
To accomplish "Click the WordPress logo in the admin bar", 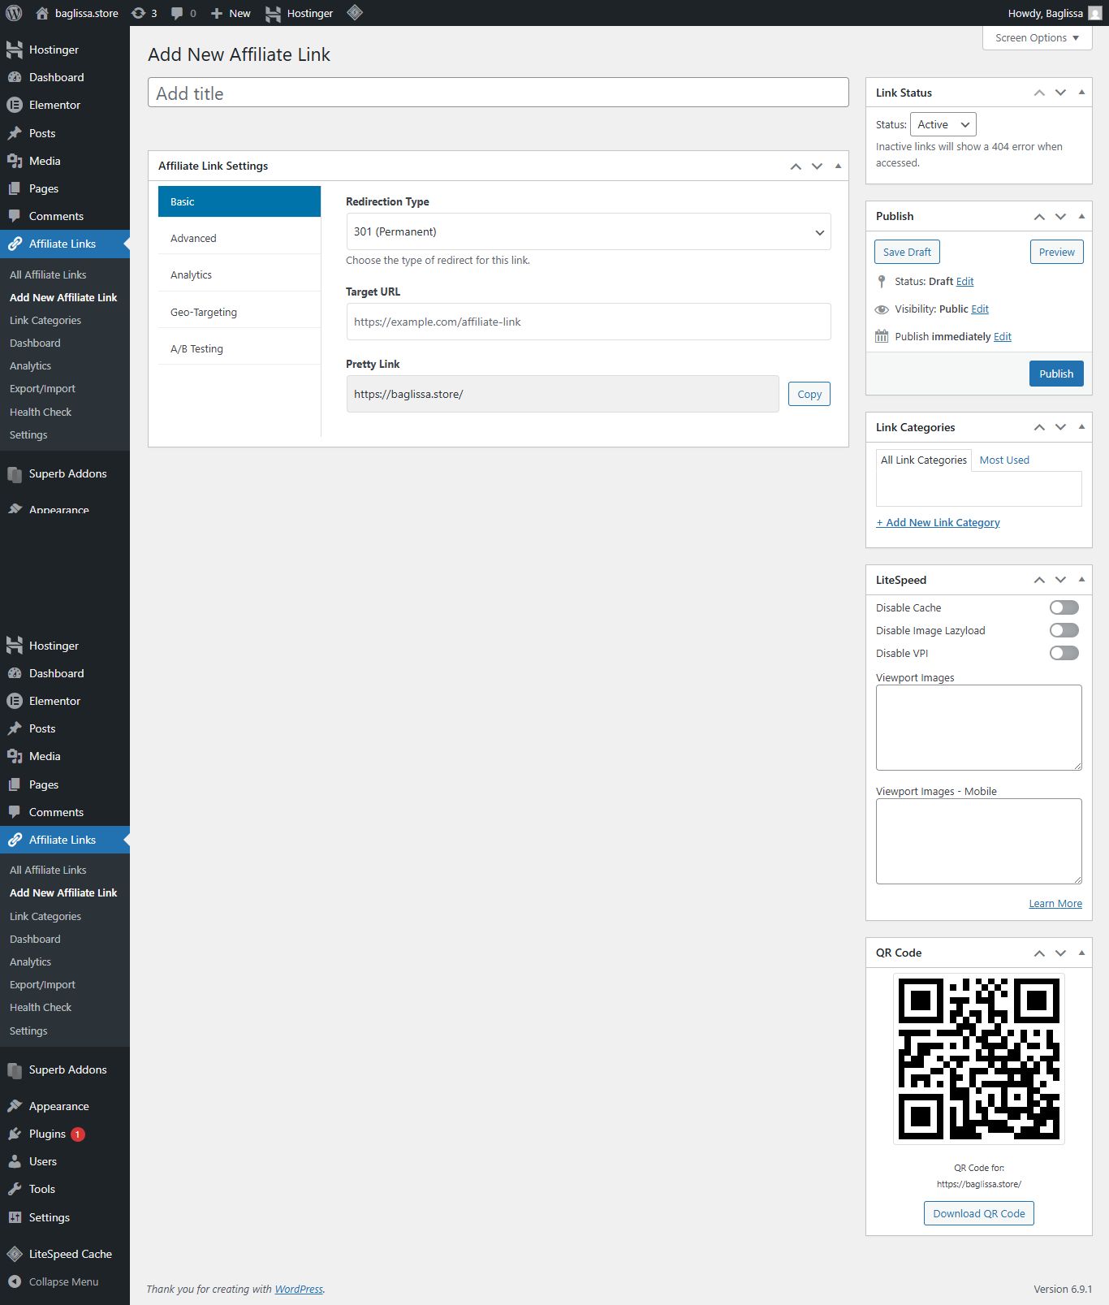I will [x=14, y=13].
